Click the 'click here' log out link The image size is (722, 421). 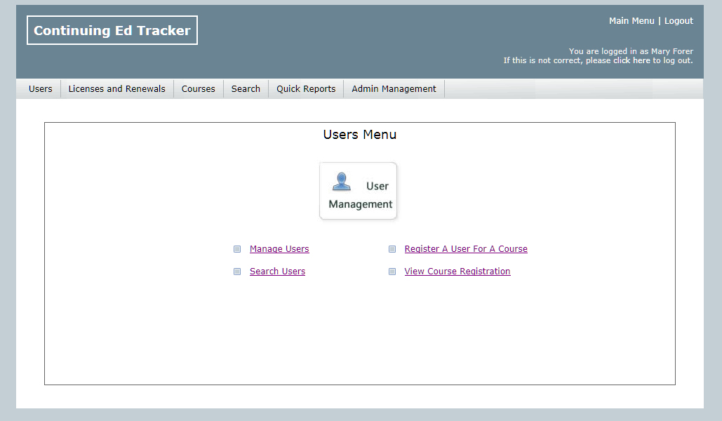point(631,61)
